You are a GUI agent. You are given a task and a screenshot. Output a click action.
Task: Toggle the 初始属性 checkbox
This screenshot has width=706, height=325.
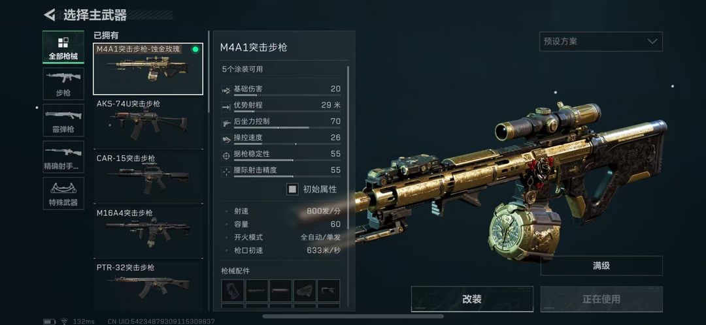point(293,189)
